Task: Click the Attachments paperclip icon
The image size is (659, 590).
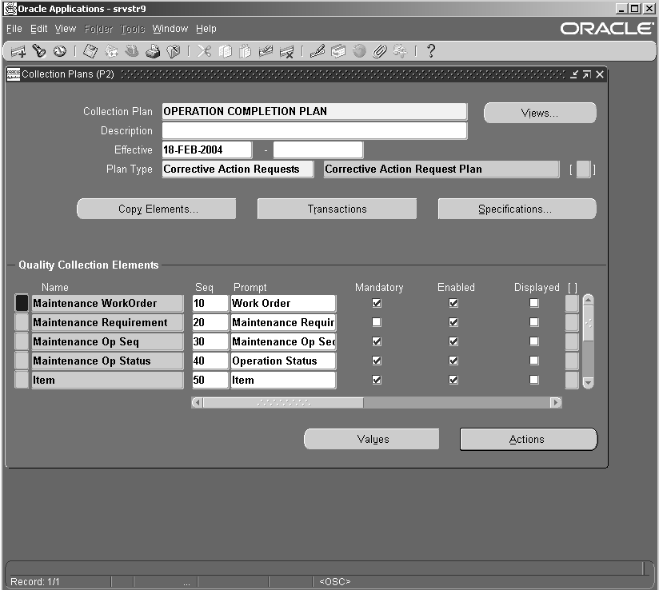Action: (x=380, y=51)
